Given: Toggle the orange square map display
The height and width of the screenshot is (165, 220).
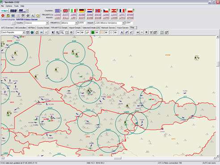Looking at the screenshot, I should [x=102, y=33].
